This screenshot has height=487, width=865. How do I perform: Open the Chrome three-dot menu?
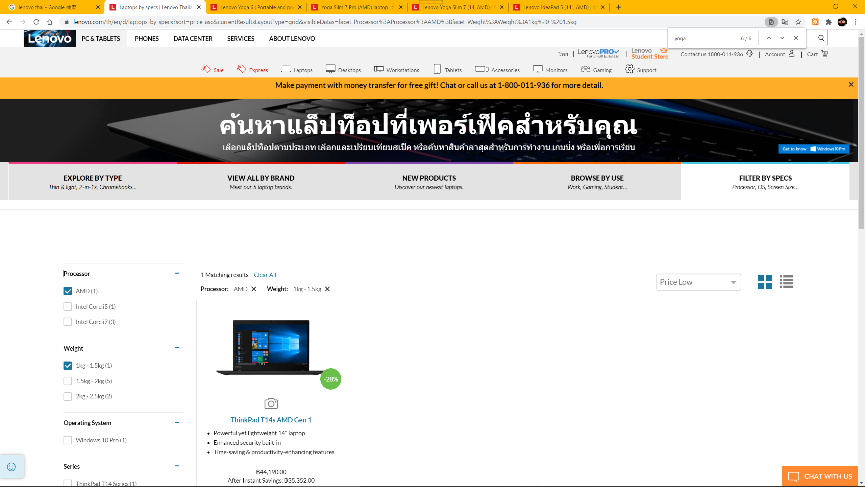[856, 22]
